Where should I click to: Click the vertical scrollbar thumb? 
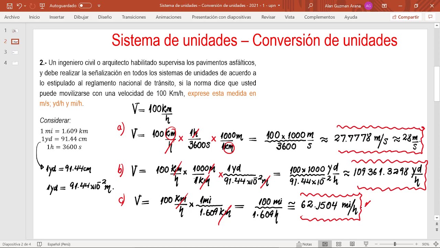(x=437, y=84)
